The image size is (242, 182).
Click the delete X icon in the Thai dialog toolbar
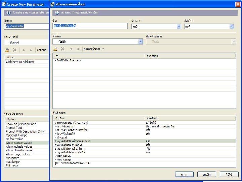point(63,49)
